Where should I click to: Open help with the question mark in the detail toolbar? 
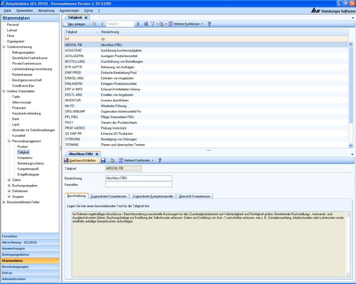point(160,160)
